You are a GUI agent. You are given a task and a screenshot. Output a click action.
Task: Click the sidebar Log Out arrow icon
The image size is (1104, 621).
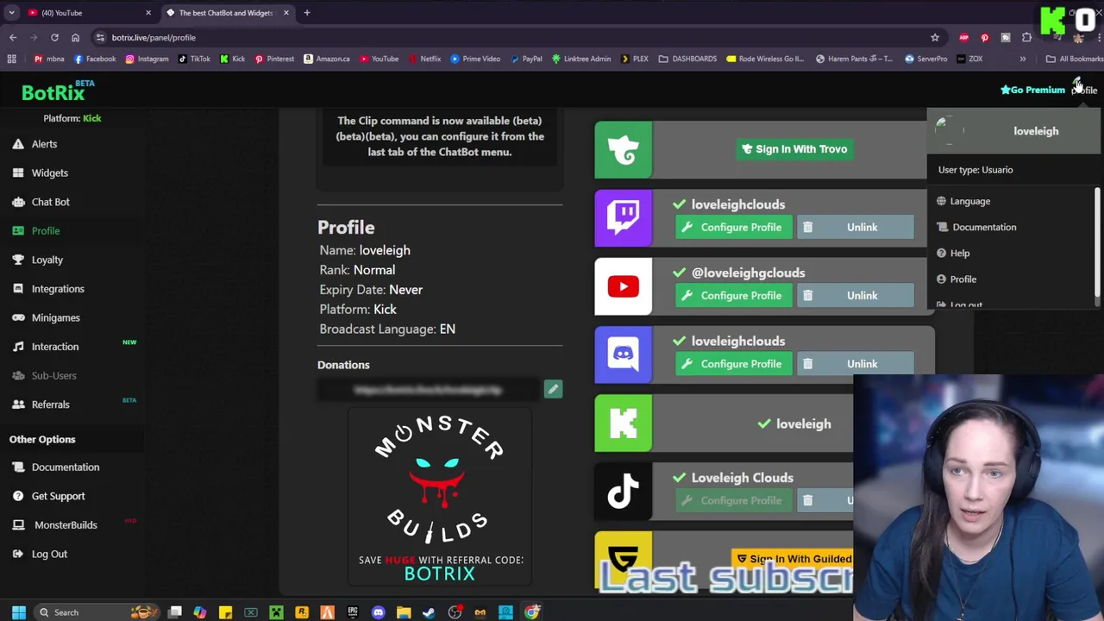tap(18, 554)
